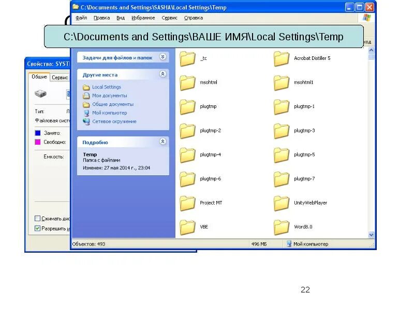Open the Справка menu

pyautogui.click(x=194, y=18)
